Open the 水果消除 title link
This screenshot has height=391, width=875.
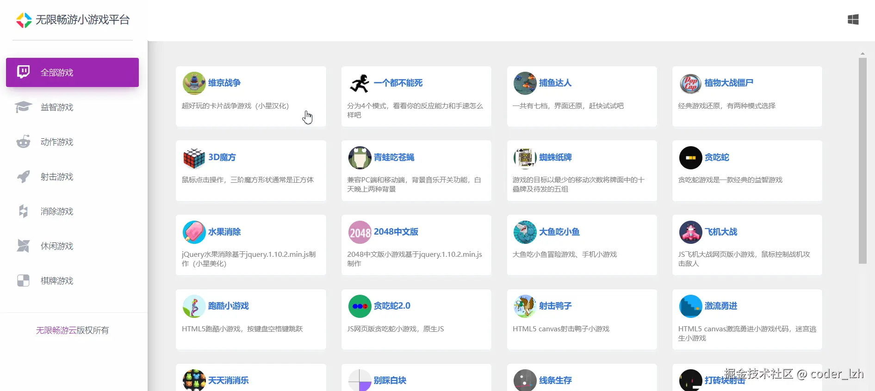pos(224,232)
